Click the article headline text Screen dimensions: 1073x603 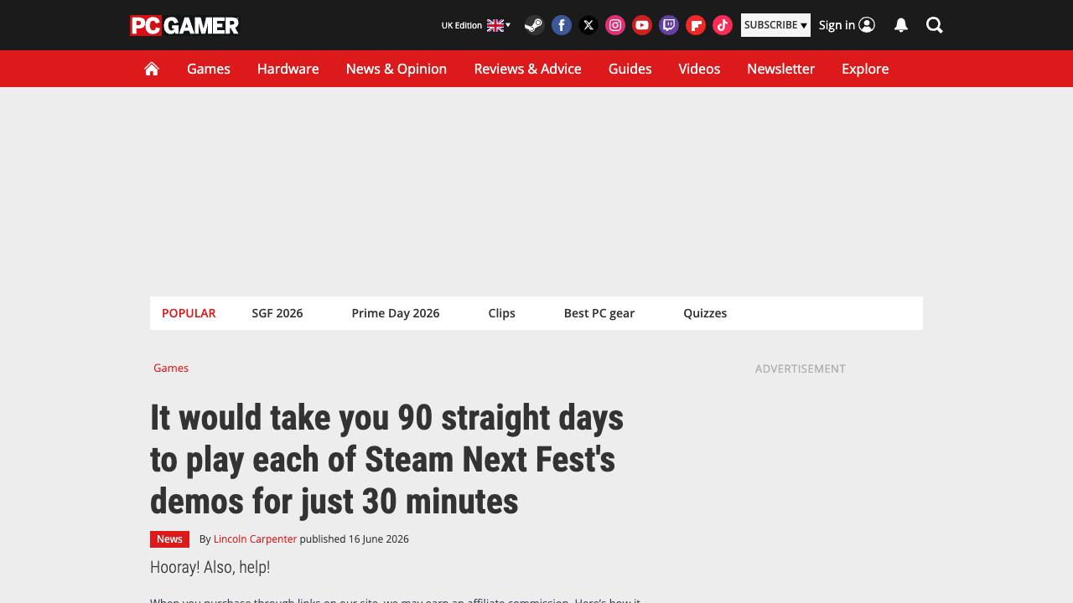[386, 459]
